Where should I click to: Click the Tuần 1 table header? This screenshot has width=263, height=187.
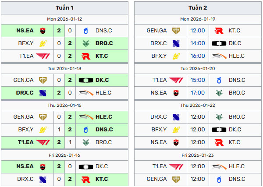click(x=65, y=8)
